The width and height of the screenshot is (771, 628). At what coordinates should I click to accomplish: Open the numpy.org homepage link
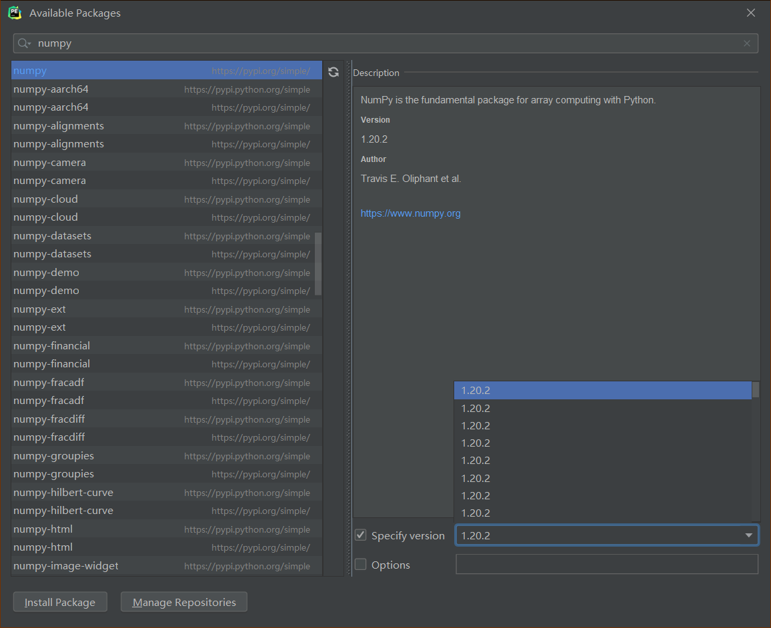click(x=410, y=213)
